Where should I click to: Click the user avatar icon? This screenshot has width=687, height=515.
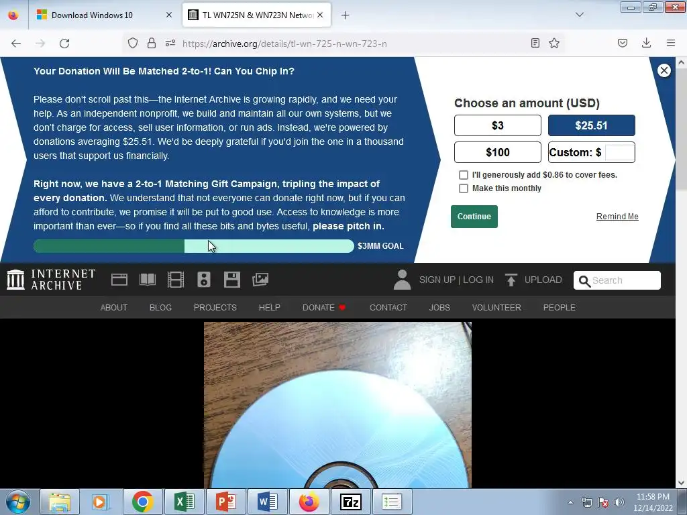pyautogui.click(x=402, y=280)
